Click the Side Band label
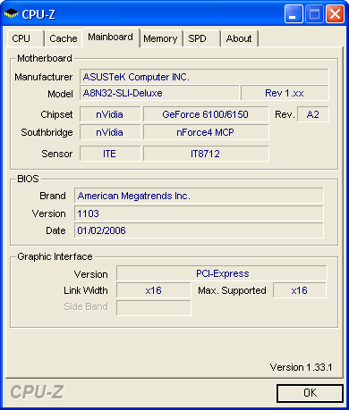The height and width of the screenshot is (410, 349). [86, 306]
